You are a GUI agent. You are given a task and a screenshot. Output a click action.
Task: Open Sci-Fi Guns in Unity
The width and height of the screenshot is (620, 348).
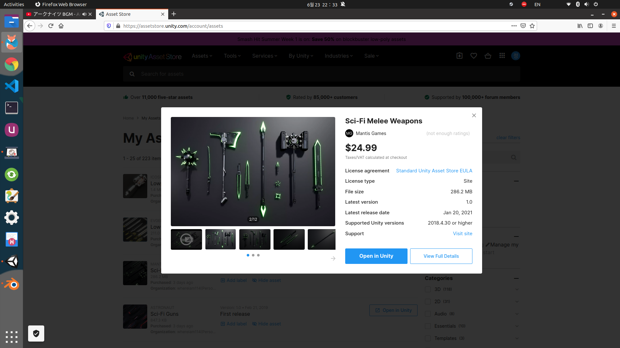point(393,310)
